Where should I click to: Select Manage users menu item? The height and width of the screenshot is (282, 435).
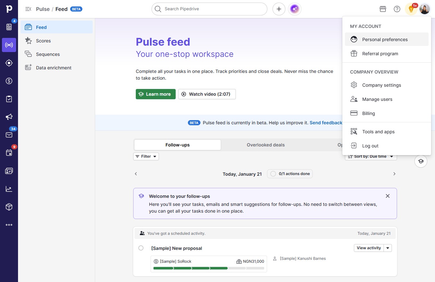pos(387,99)
